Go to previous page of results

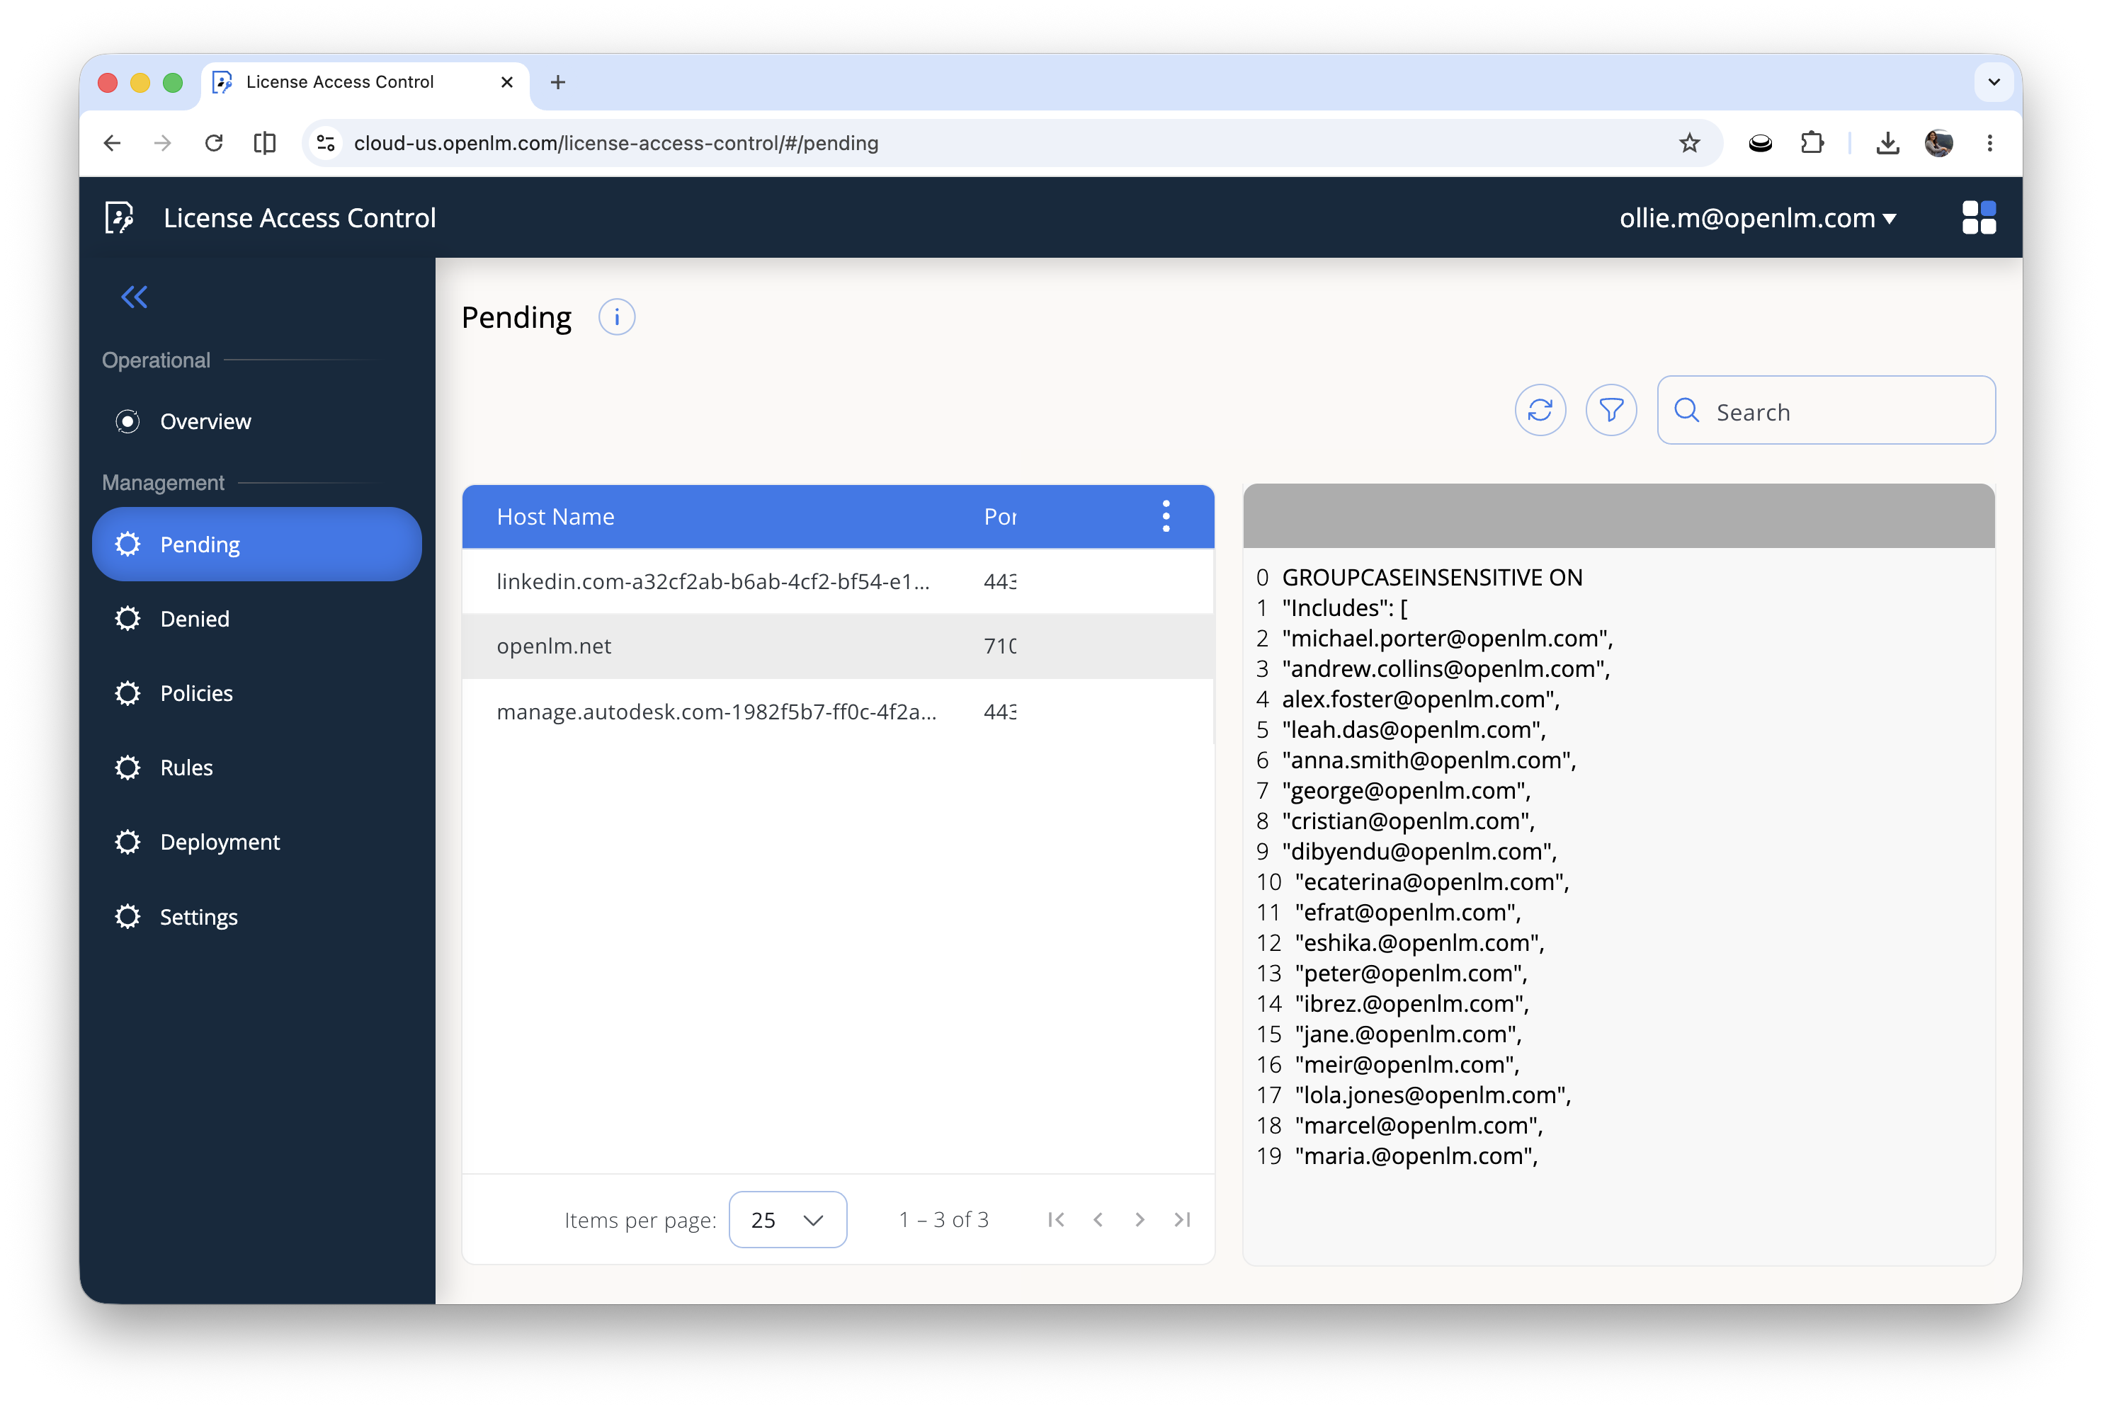click(x=1097, y=1219)
